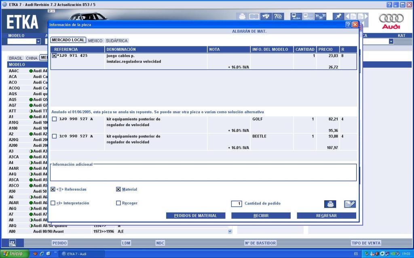The height and width of the screenshot is (258, 414).
Task: Click the Cantidad de pedido quantity field
Action: click(x=237, y=204)
